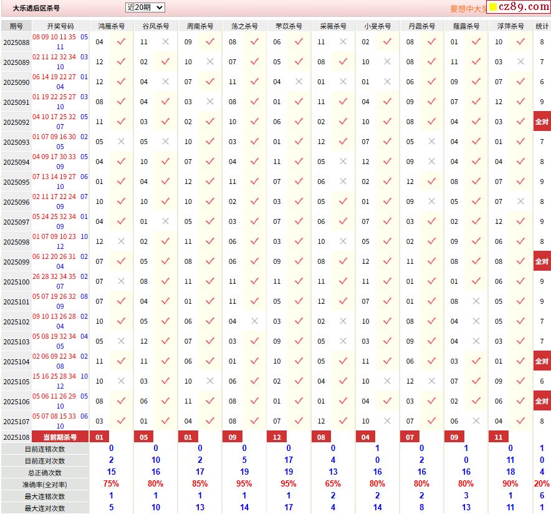This screenshot has width=551, height=514.
Task: Click the 鸿雁杀号 column header
Action: [x=112, y=26]
